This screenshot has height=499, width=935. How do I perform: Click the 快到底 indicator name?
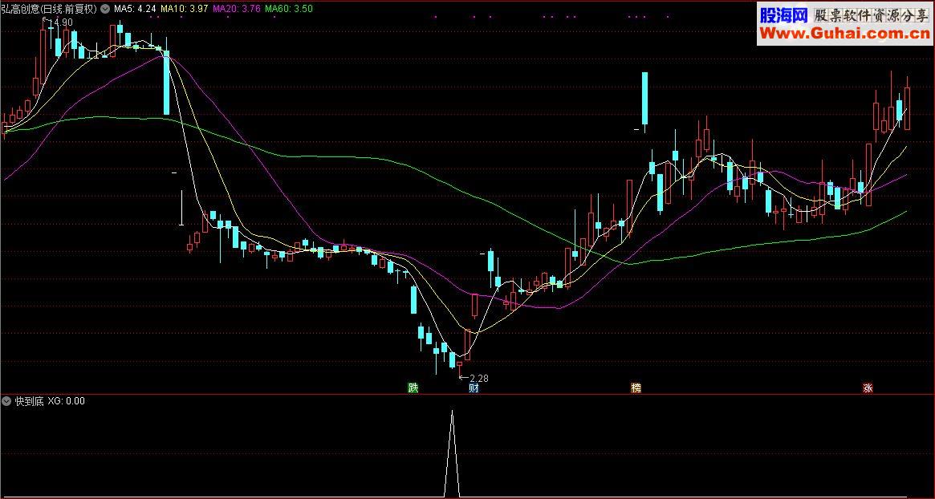pos(29,400)
